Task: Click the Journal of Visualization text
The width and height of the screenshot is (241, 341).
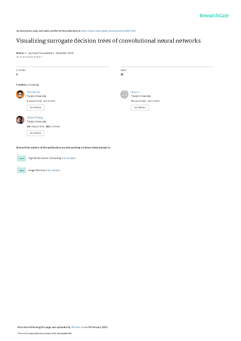Action: tap(41, 53)
